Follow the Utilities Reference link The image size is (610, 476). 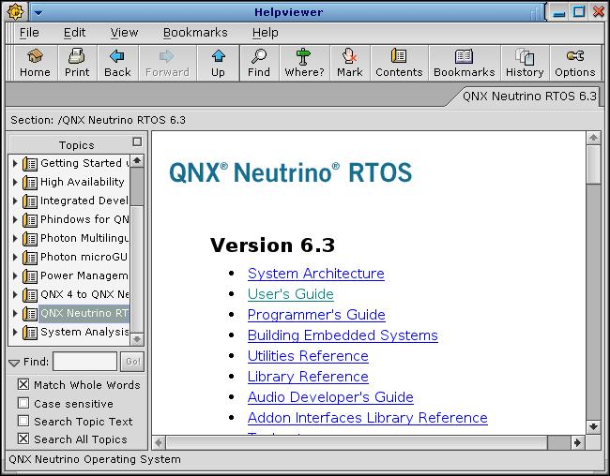click(x=308, y=356)
